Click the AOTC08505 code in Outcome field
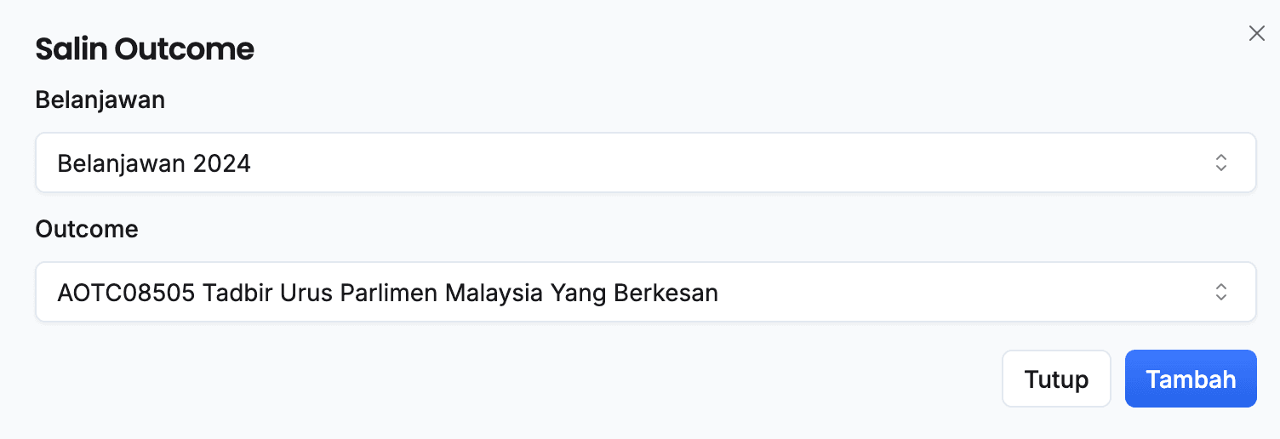The height and width of the screenshot is (439, 1280). pyautogui.click(x=115, y=293)
